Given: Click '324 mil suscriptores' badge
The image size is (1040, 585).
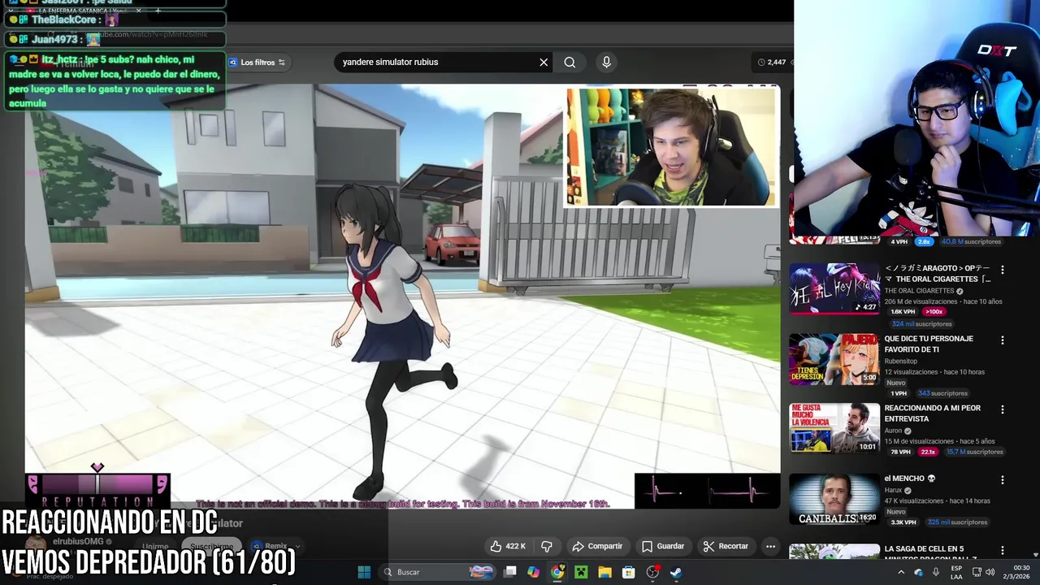Looking at the screenshot, I should click(x=921, y=324).
